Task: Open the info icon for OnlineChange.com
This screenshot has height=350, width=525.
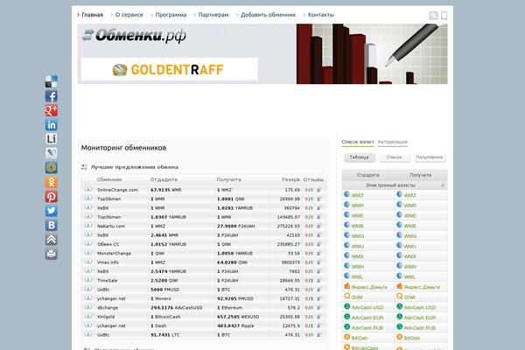Action: [88, 189]
